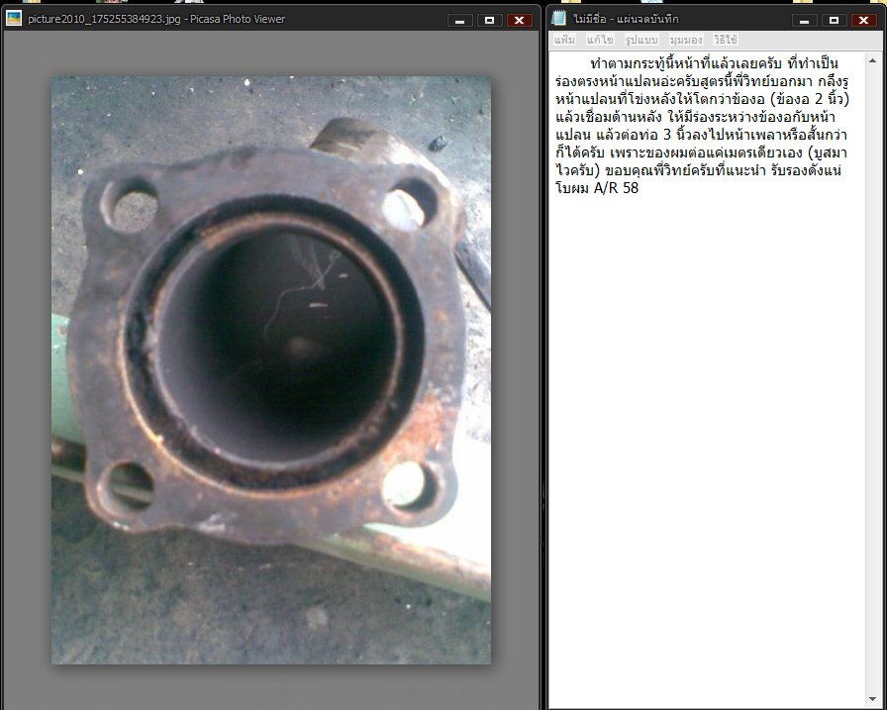887x710 pixels.
Task: Place the cursor after 'A/R 58' in Notepad
Action: (640, 188)
